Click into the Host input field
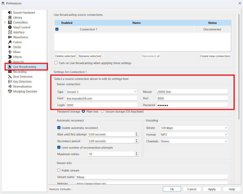The height and width of the screenshot is (194, 243). (x=102, y=98)
